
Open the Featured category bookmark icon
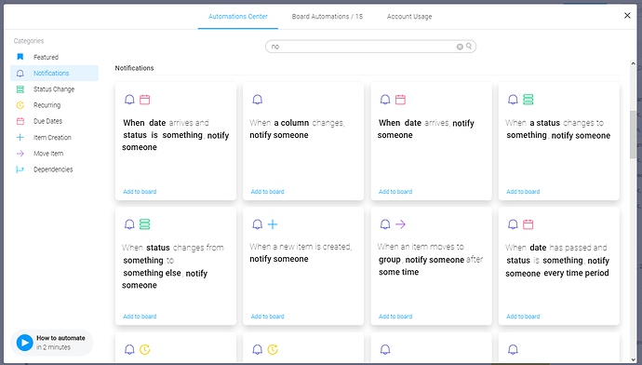(x=20, y=57)
